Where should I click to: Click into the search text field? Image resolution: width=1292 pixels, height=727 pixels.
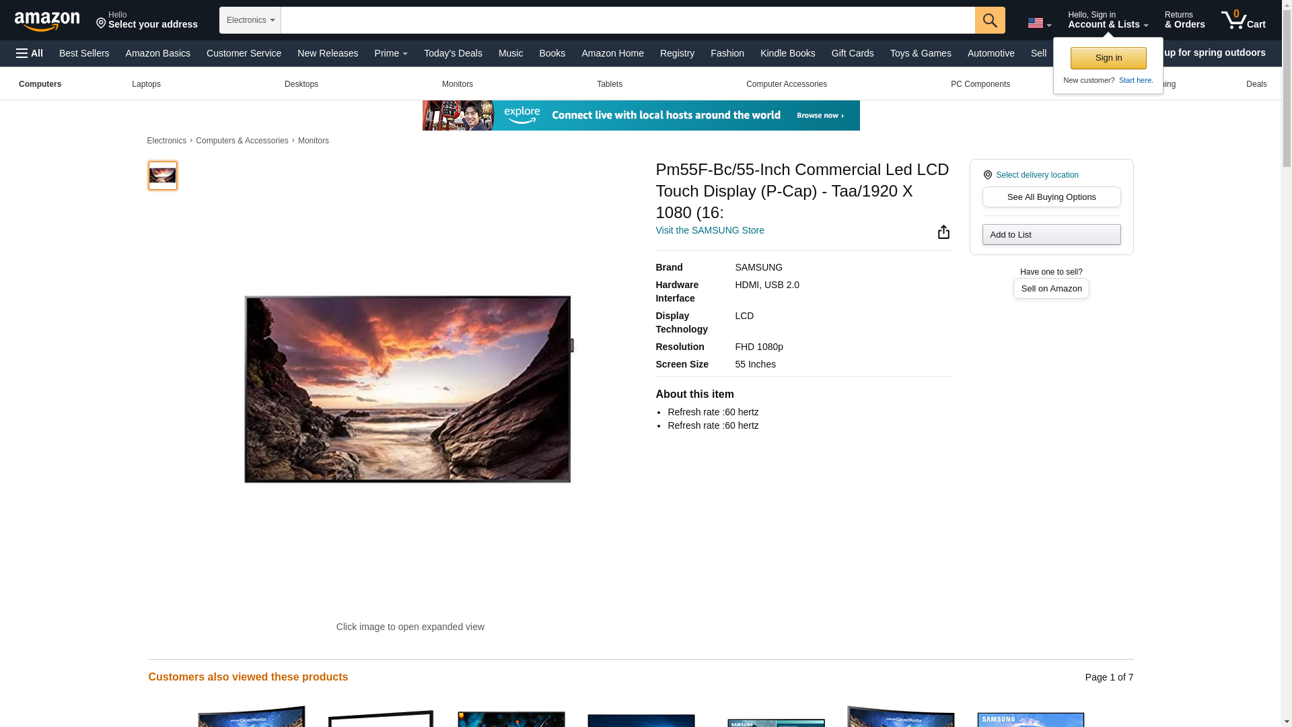[627, 20]
